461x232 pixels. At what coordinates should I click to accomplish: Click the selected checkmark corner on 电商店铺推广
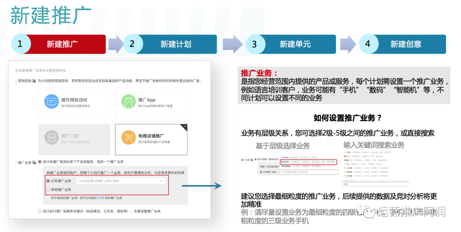click(x=185, y=127)
